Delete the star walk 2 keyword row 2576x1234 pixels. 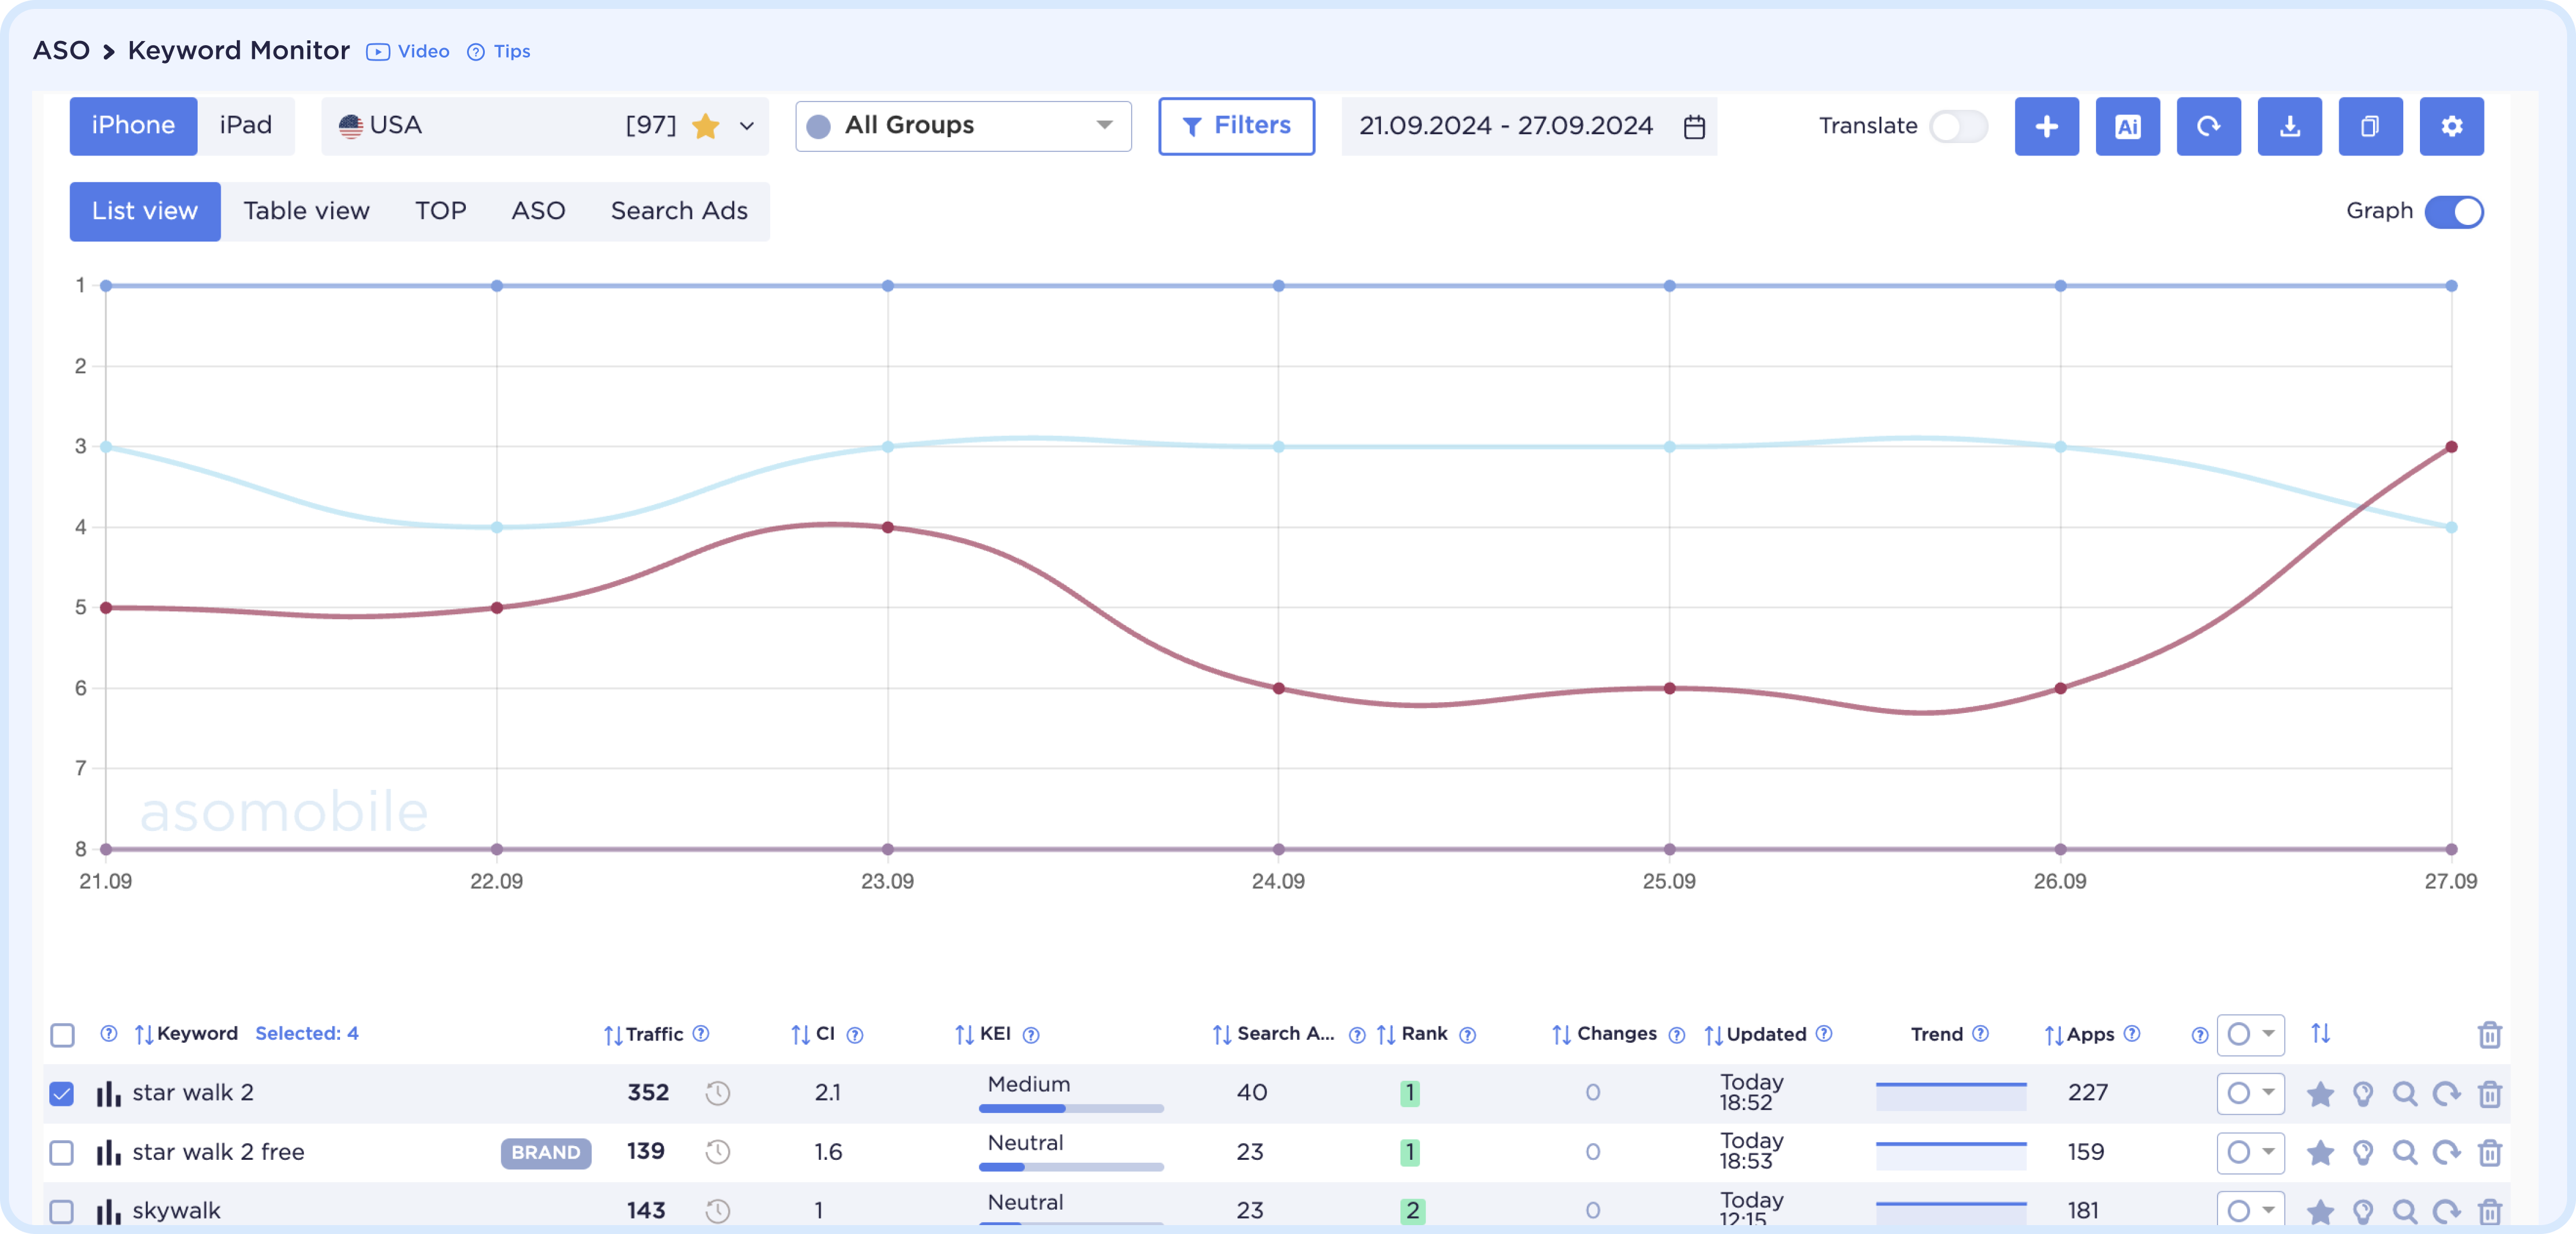[x=2489, y=1094]
